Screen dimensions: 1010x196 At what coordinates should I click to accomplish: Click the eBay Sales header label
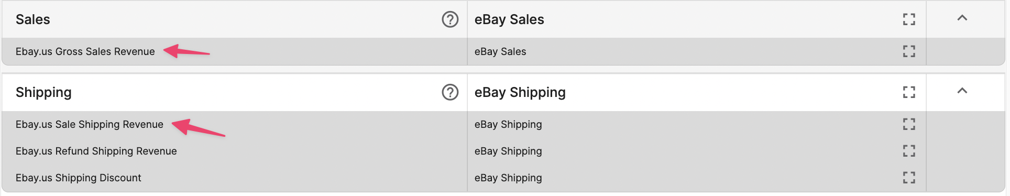coord(509,19)
